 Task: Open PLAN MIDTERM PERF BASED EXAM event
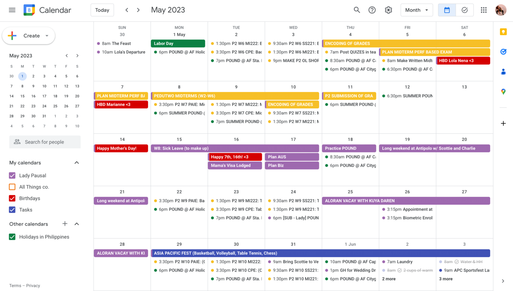[x=435, y=52]
